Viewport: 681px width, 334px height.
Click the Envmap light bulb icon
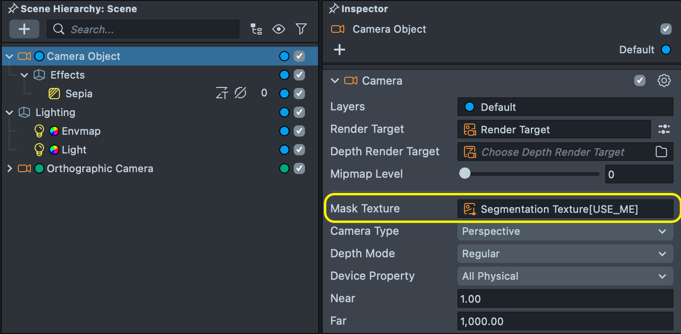[x=39, y=131]
